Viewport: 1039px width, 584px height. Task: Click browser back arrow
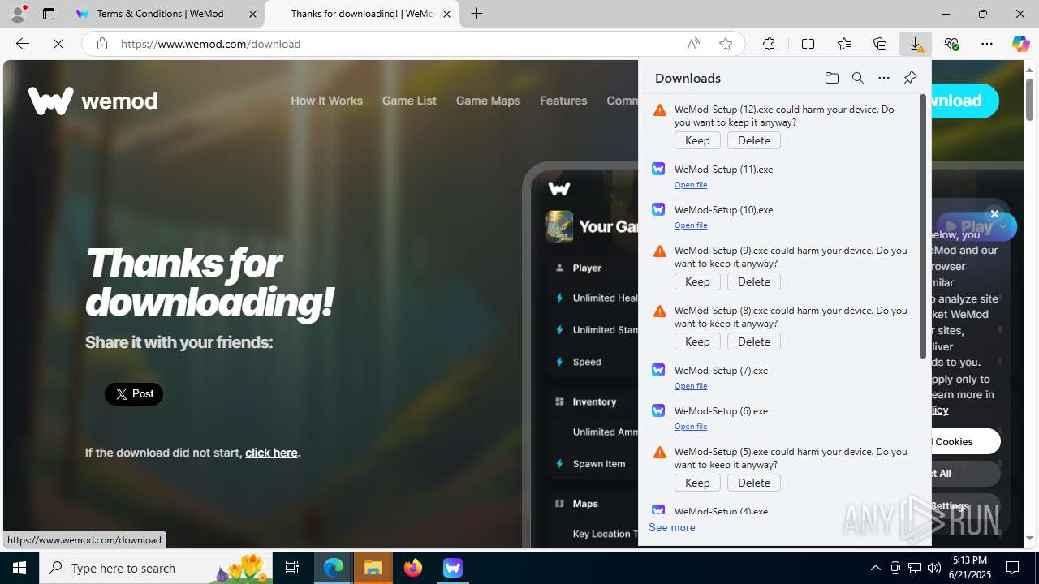(x=22, y=44)
